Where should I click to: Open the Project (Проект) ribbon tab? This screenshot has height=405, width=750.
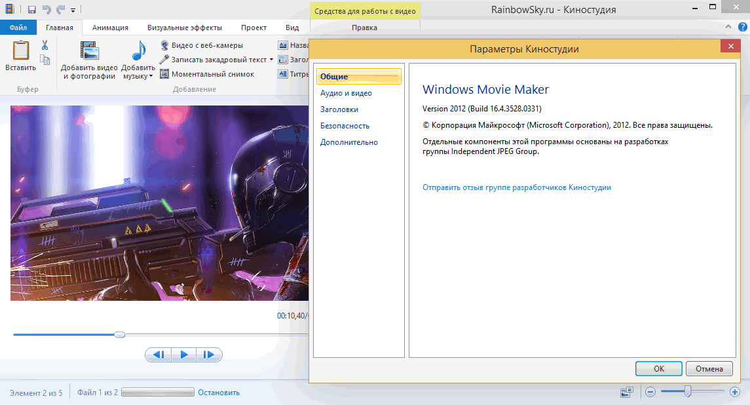pos(253,28)
